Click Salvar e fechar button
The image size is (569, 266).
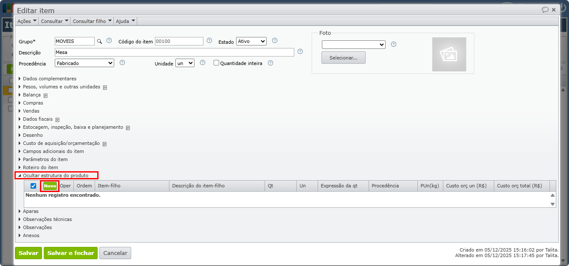(70, 253)
